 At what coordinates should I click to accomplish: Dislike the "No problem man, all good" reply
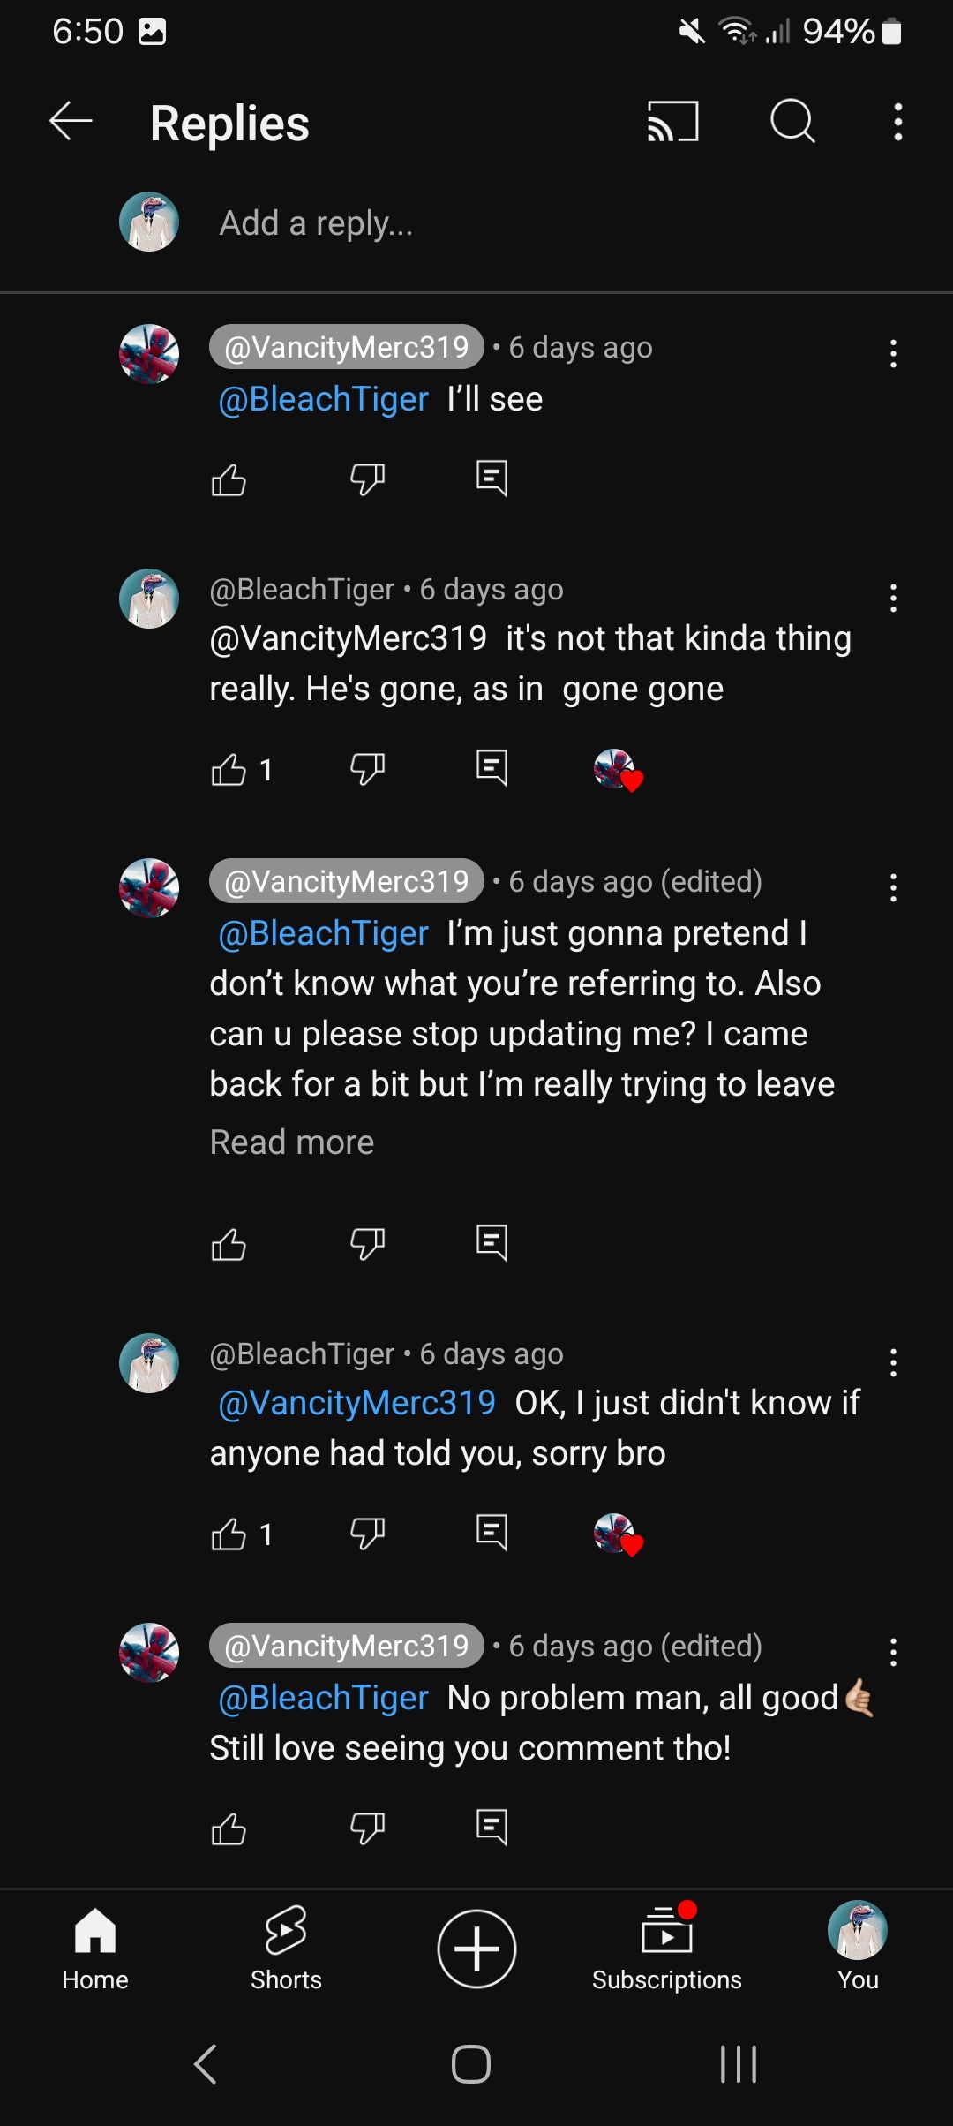pos(367,1828)
